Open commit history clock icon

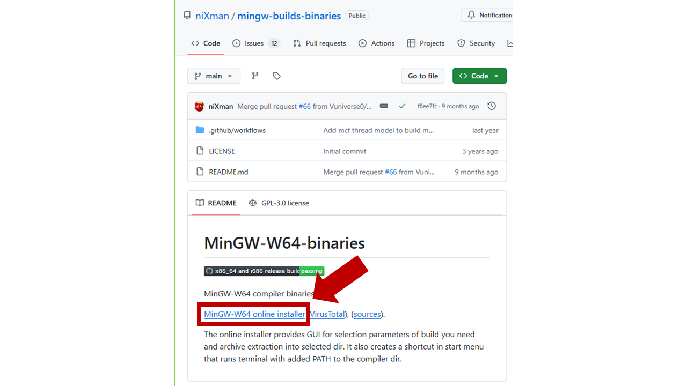(x=492, y=106)
